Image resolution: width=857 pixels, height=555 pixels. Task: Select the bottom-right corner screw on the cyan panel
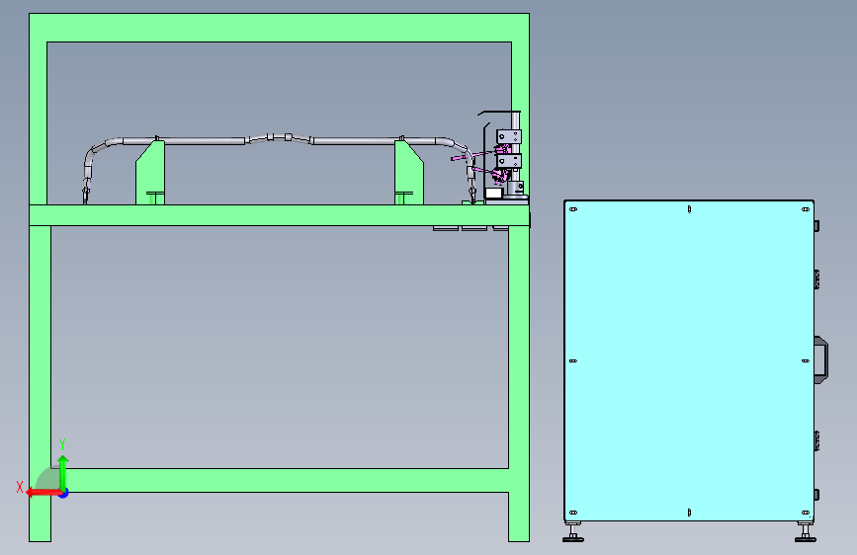coord(805,513)
